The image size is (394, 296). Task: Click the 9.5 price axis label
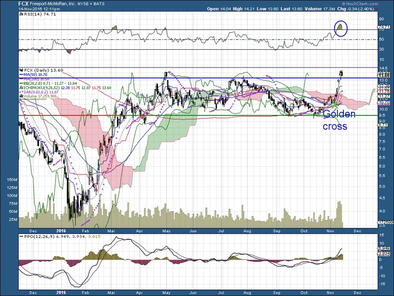pyautogui.click(x=382, y=115)
